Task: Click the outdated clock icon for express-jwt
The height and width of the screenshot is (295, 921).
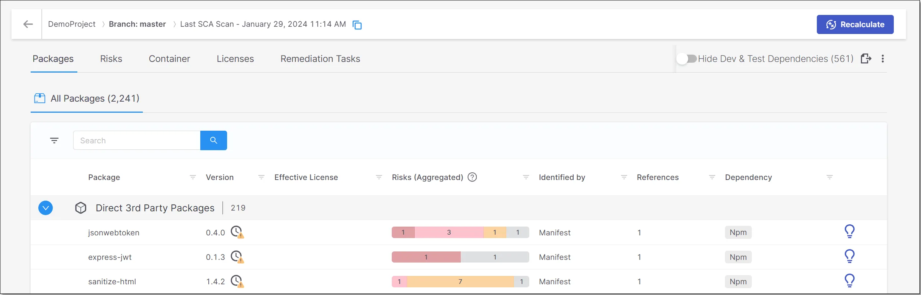Action: coord(237,257)
